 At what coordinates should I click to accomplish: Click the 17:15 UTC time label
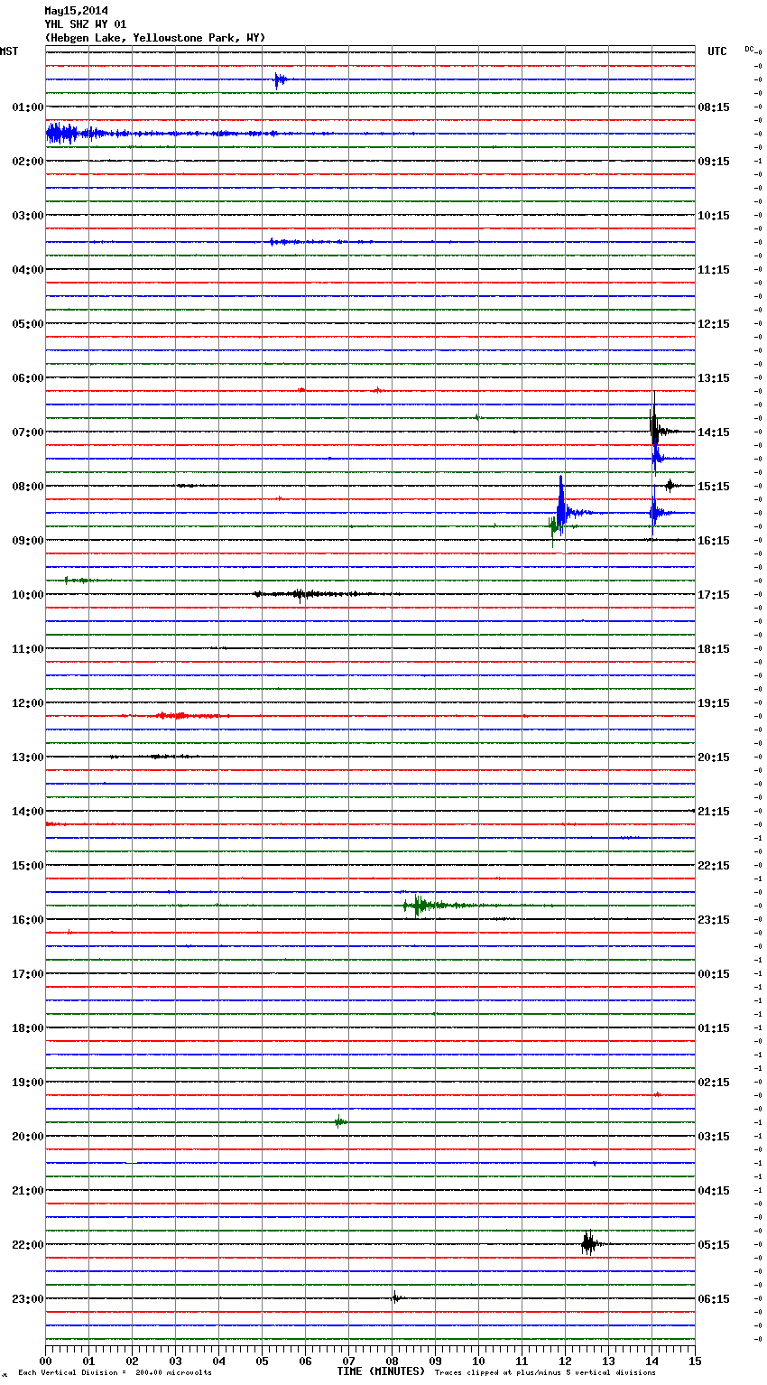pyautogui.click(x=714, y=595)
